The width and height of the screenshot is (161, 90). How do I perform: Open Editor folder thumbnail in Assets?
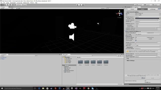[80, 62]
